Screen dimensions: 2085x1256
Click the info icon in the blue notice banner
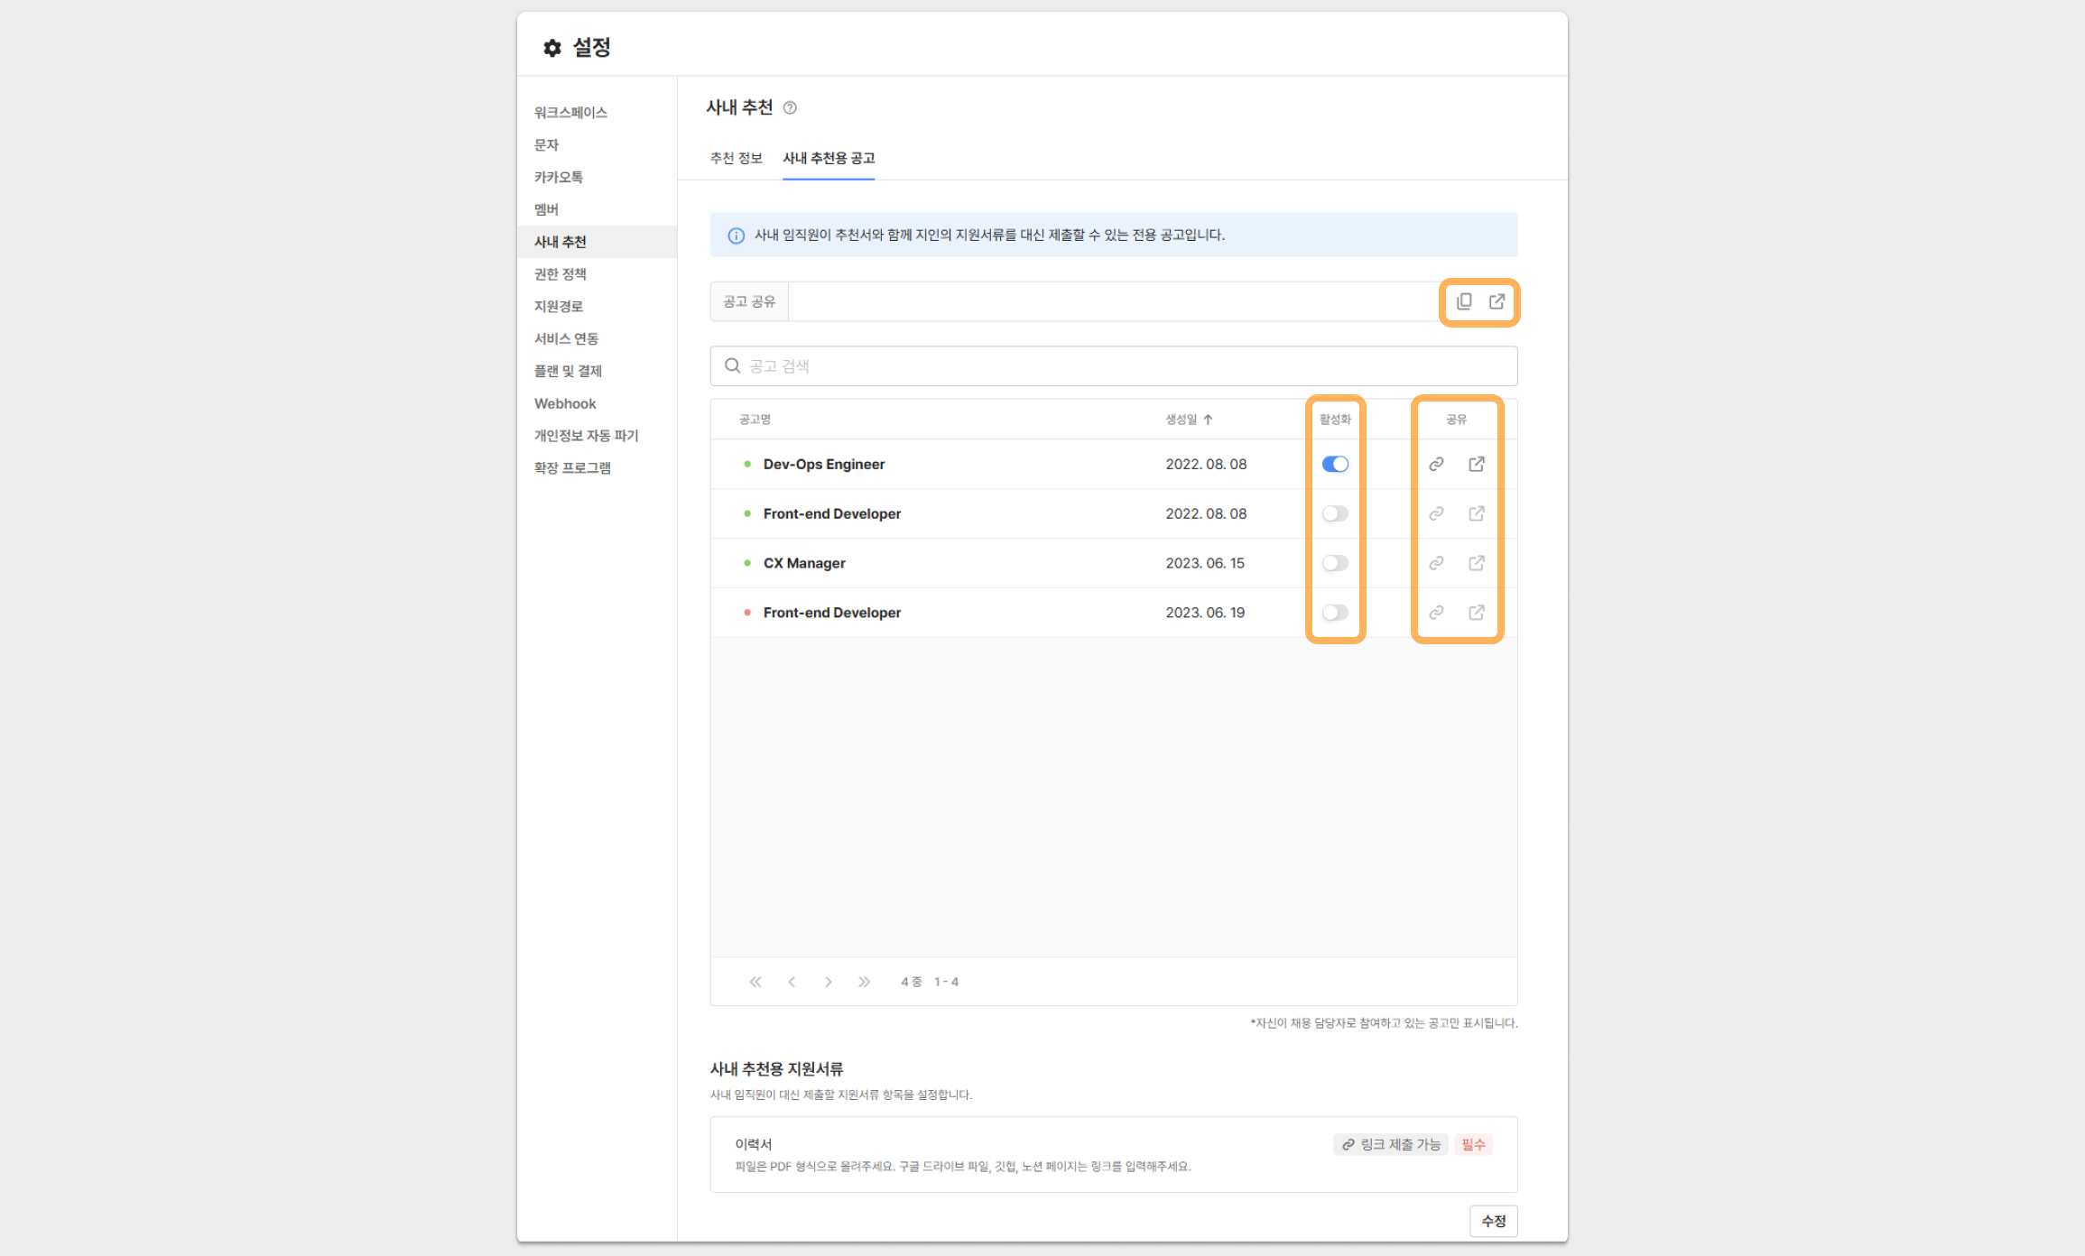point(736,235)
